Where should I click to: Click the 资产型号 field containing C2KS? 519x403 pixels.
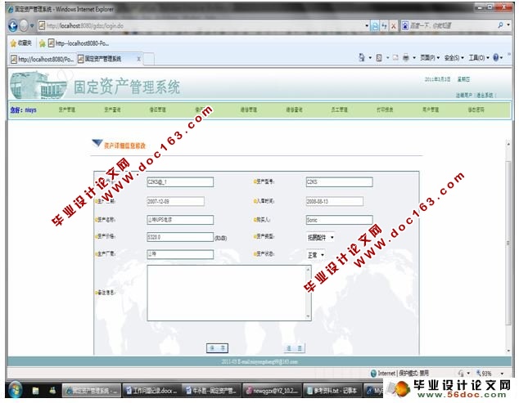click(x=339, y=181)
